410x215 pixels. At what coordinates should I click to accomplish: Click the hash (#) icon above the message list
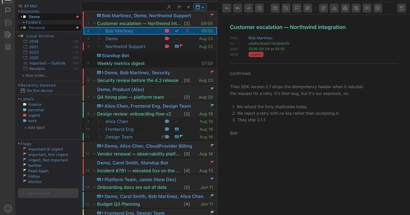188,7
